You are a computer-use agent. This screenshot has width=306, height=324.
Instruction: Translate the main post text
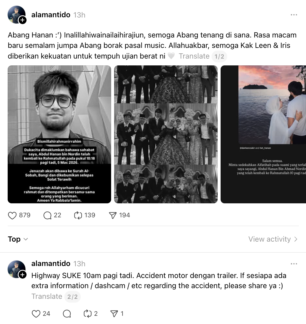[194, 56]
